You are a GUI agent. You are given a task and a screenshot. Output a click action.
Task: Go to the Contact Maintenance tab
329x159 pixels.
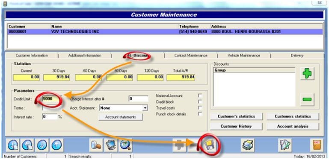tap(191, 55)
